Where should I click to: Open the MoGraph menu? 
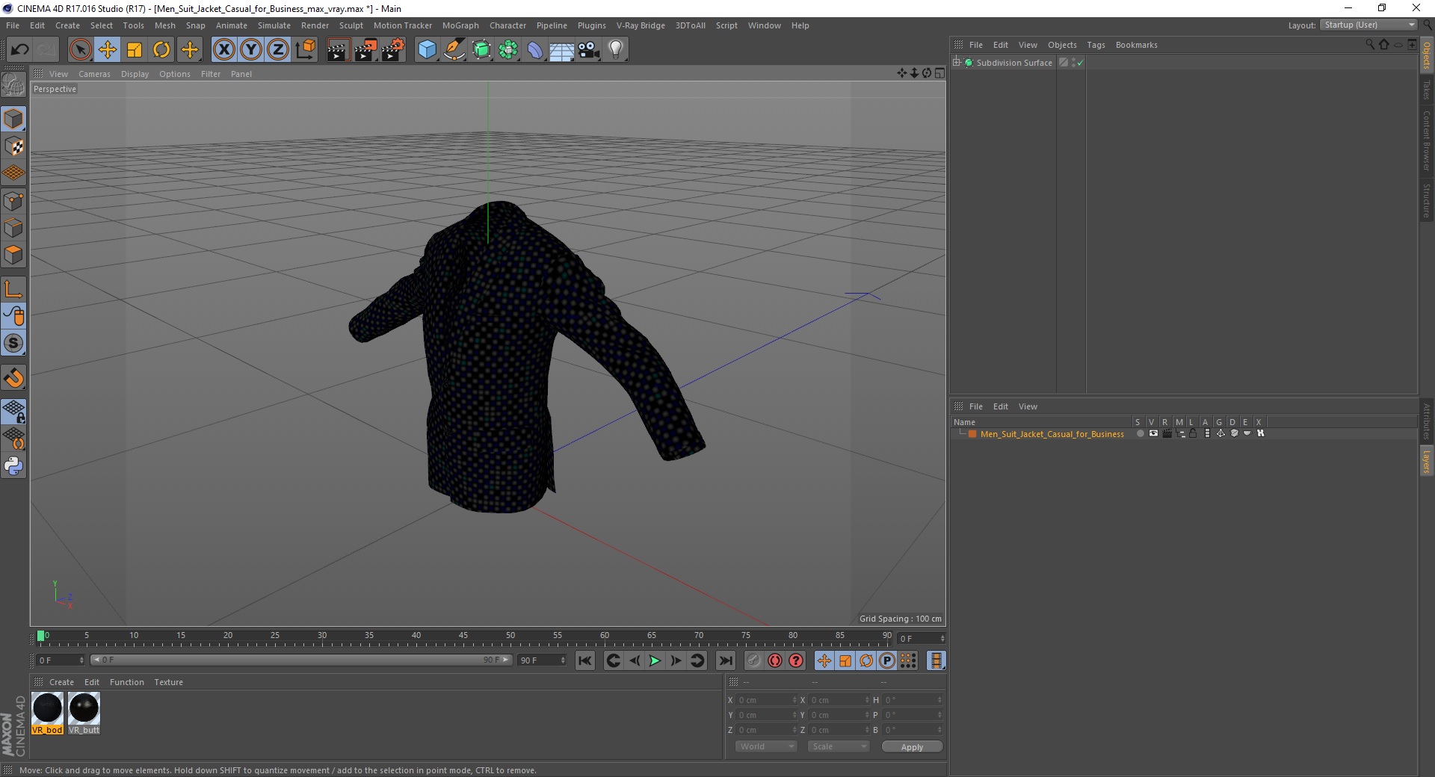point(460,25)
